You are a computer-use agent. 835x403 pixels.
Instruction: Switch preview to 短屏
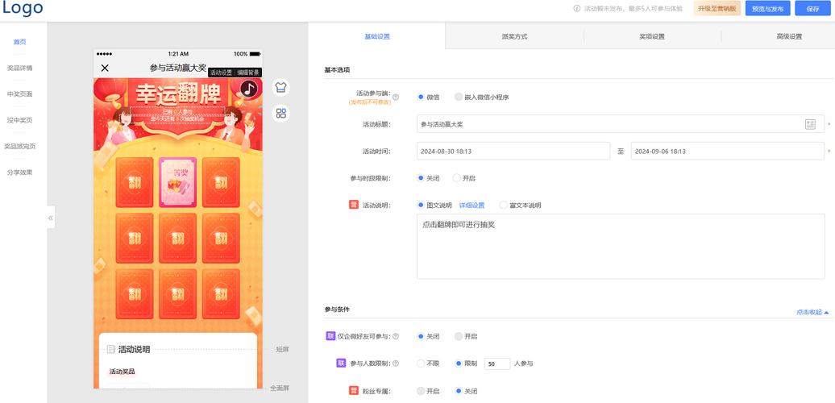[282, 350]
